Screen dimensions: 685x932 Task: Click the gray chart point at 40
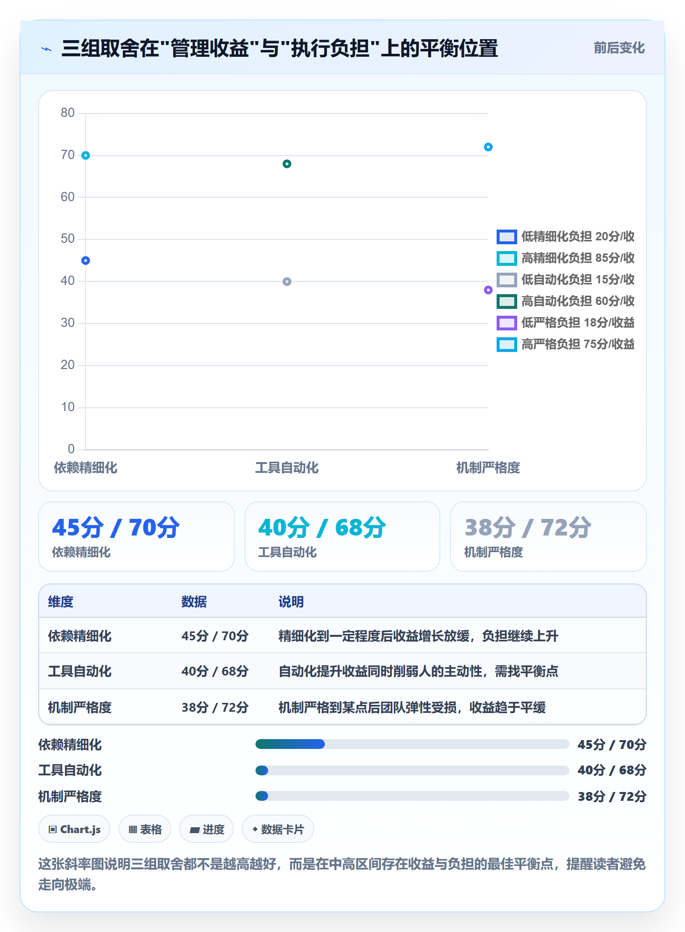pos(287,281)
